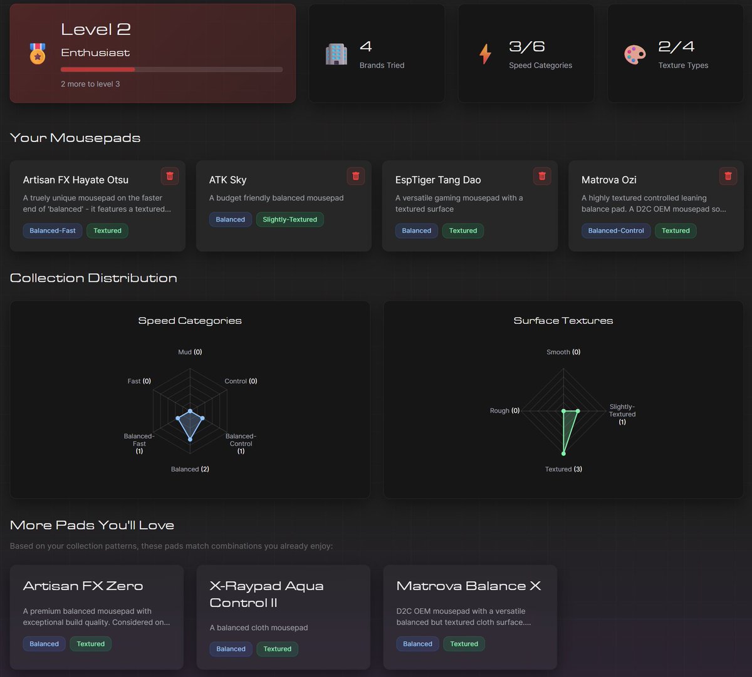This screenshot has height=677, width=752.
Task: Click the Rough (0) chart label
Action: (x=505, y=411)
